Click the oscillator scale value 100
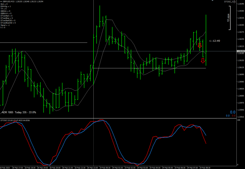This screenshot has height=169, width=245. [x=239, y=120]
